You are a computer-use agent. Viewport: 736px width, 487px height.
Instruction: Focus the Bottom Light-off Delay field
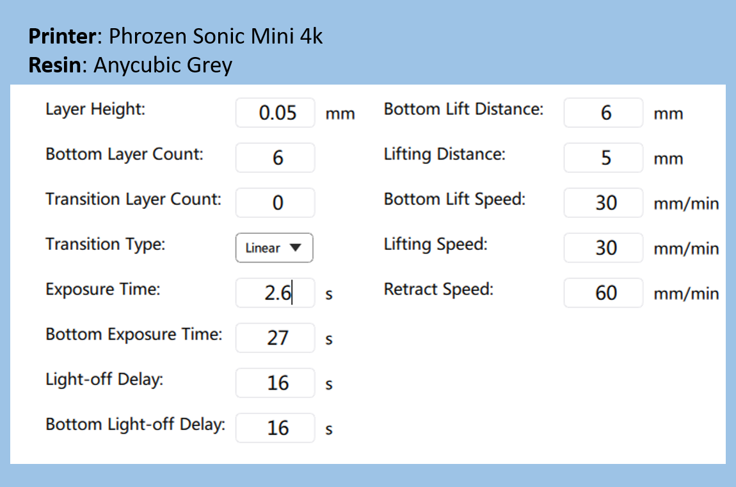click(x=275, y=428)
